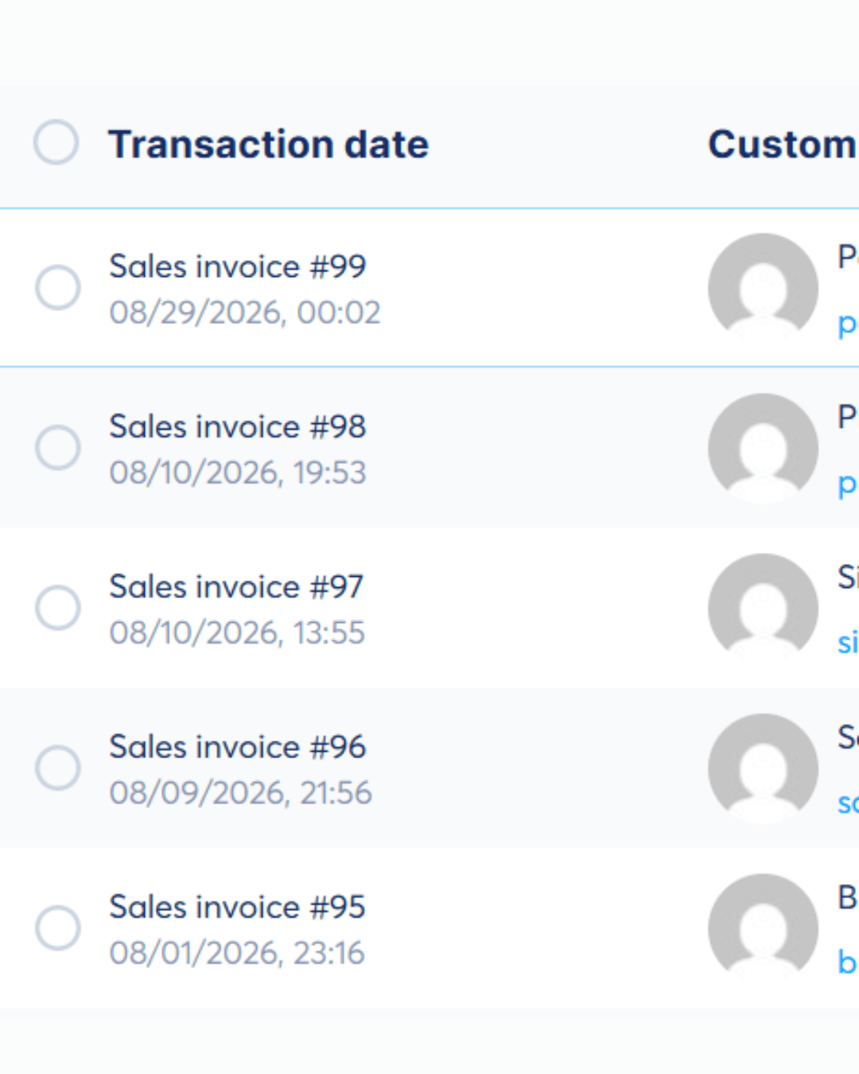Click customer avatar for invoice #95
This screenshot has width=859, height=1074.
(763, 928)
